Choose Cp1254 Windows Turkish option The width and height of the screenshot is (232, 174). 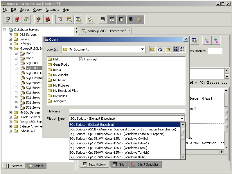125,153
